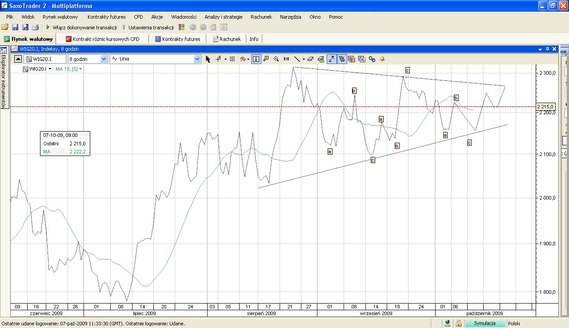This screenshot has width=569, height=328.
Task: Open the '8 godzin' time period dropdown
Action: [x=104, y=59]
